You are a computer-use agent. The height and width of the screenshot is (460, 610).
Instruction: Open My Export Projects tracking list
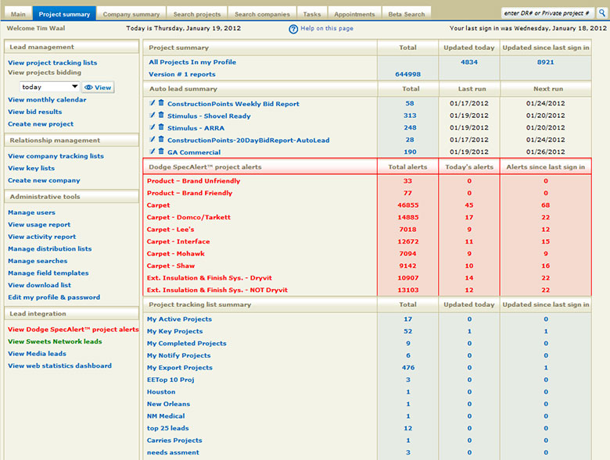[180, 368]
